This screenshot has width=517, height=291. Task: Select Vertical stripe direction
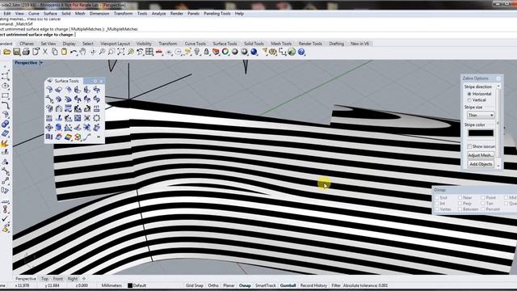pyautogui.click(x=469, y=100)
